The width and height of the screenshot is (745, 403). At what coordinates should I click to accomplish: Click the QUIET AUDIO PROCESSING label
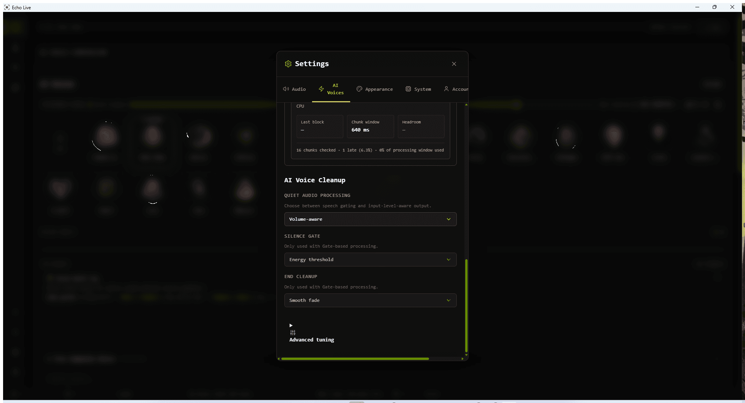coord(317,195)
